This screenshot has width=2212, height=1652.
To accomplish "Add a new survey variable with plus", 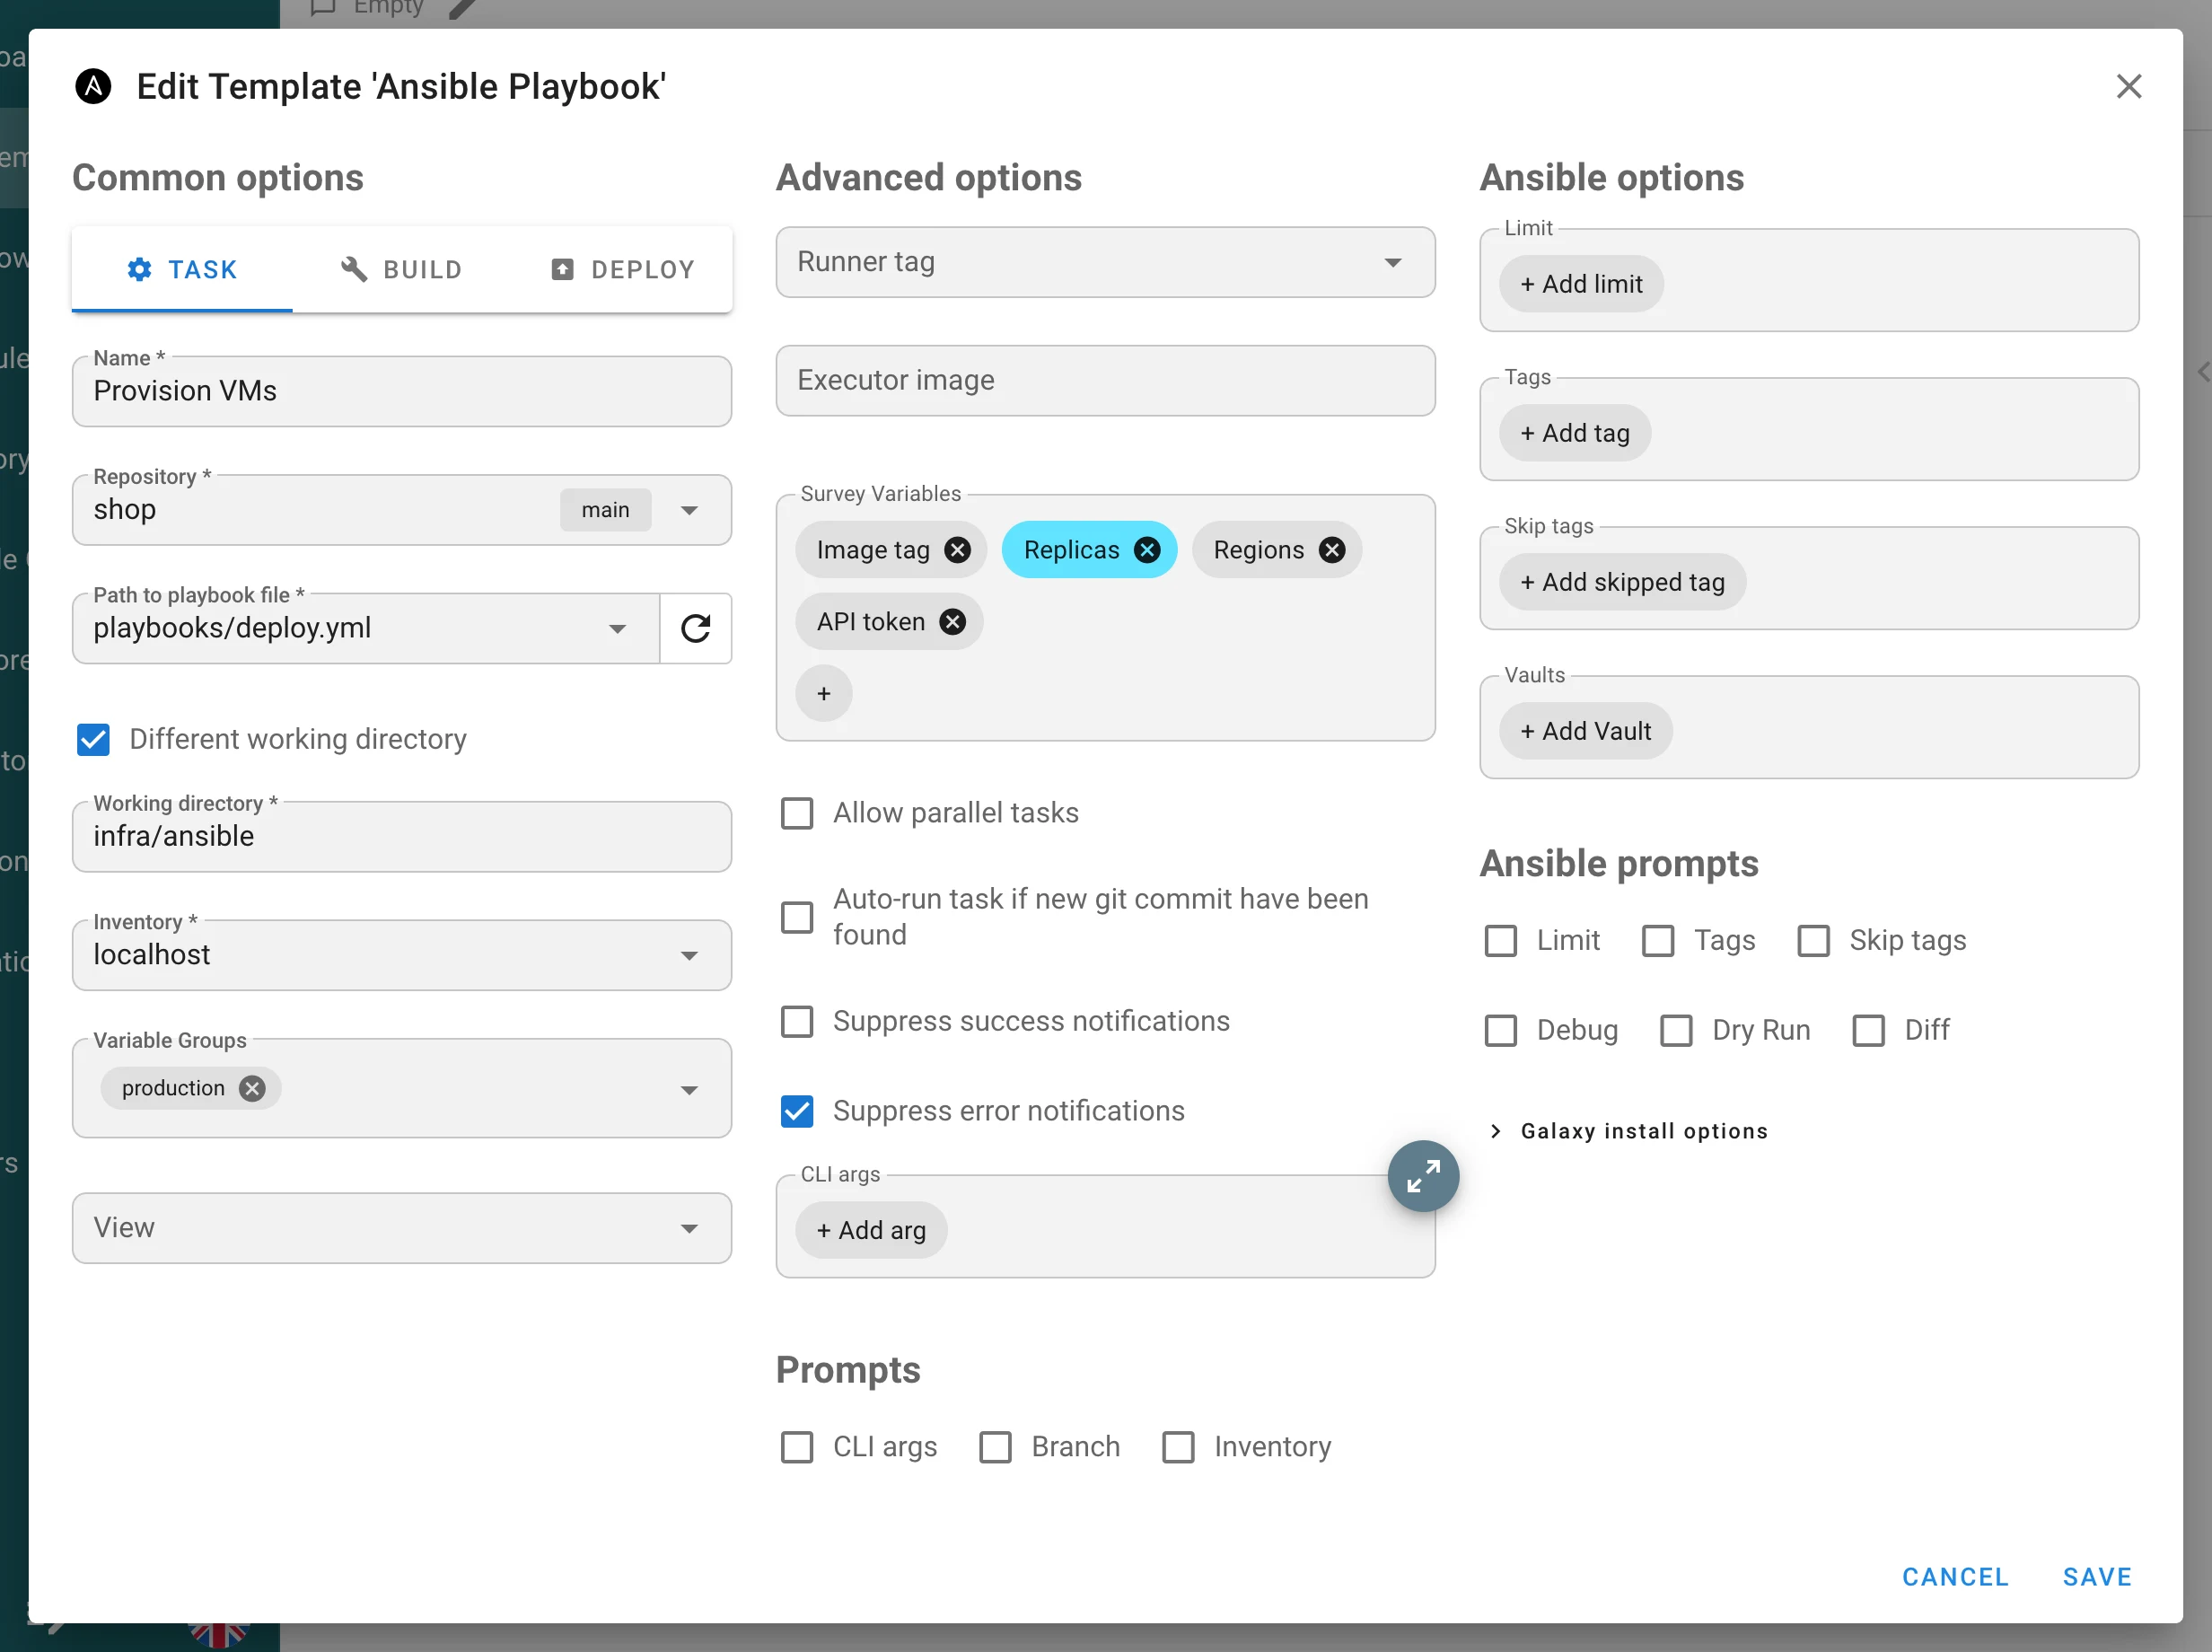I will click(x=824, y=693).
